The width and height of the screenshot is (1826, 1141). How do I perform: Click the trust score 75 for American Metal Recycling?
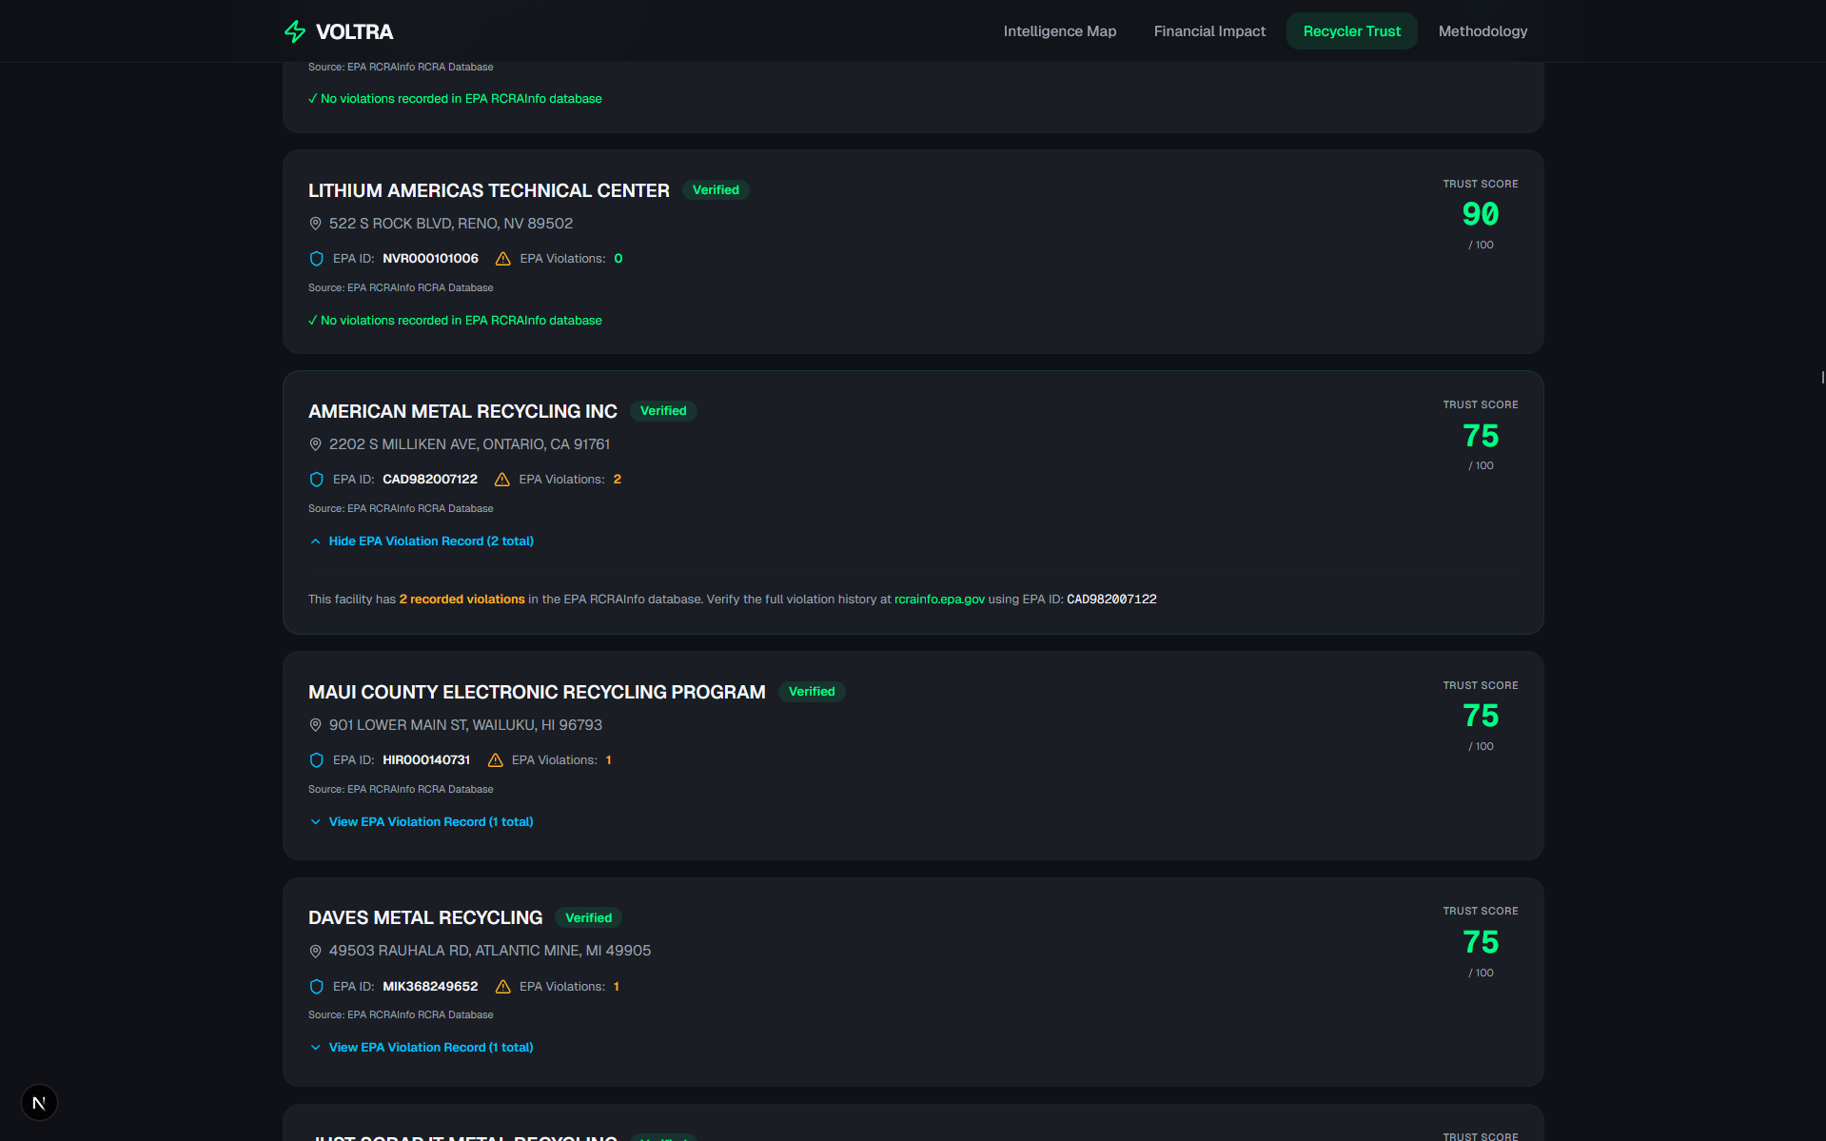coord(1481,436)
